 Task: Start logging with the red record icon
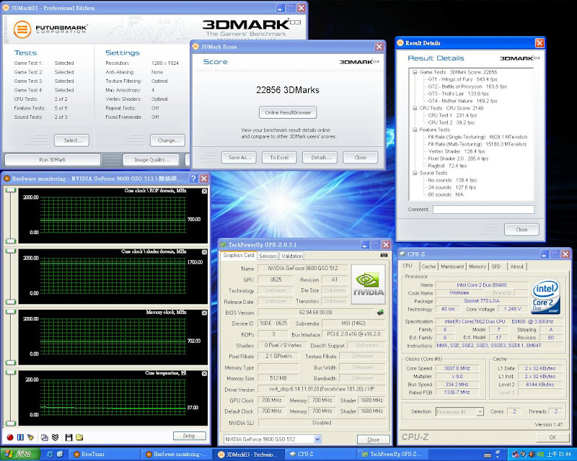click(10, 437)
